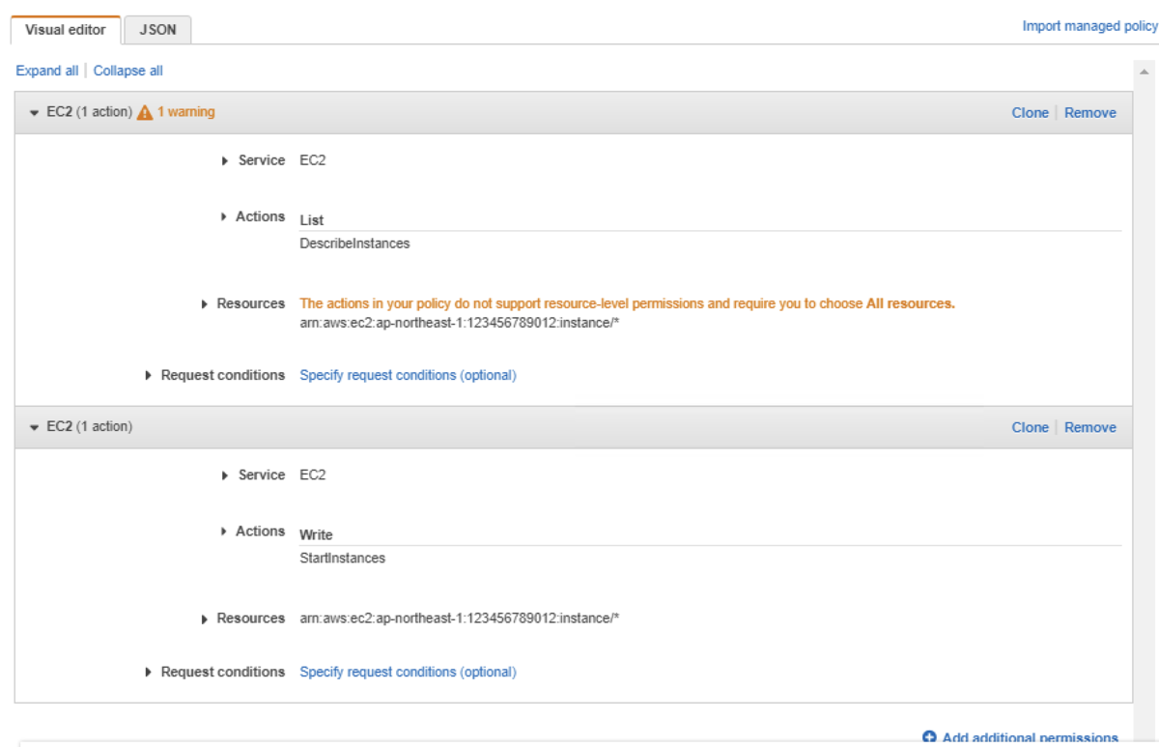Remove the second EC2 statement with StartInstances
The width and height of the screenshot is (1159, 747).
click(1090, 427)
